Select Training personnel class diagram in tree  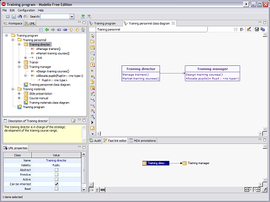[49, 85]
